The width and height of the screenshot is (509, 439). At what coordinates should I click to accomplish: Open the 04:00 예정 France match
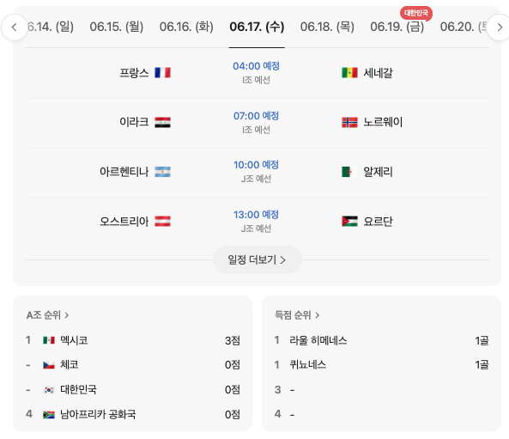257,73
